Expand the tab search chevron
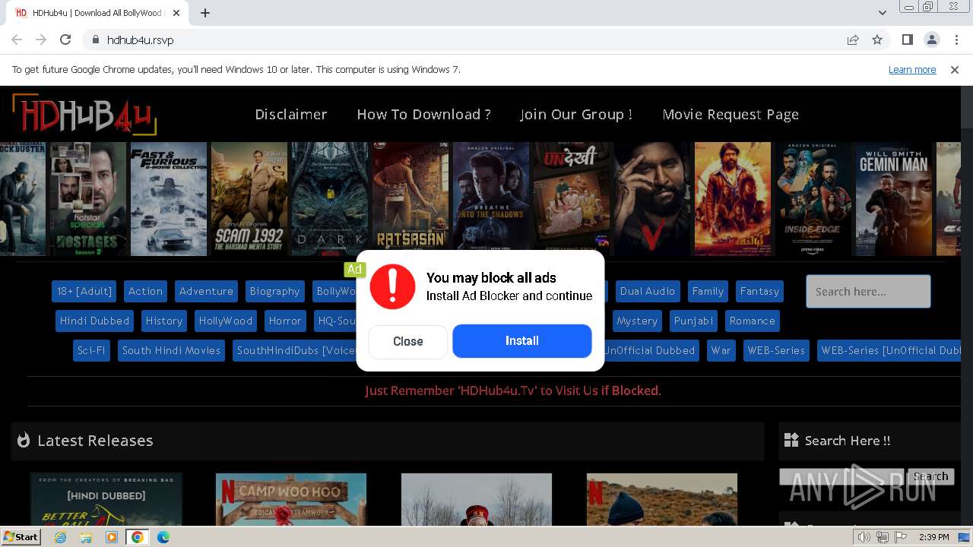973x547 pixels. tap(882, 13)
